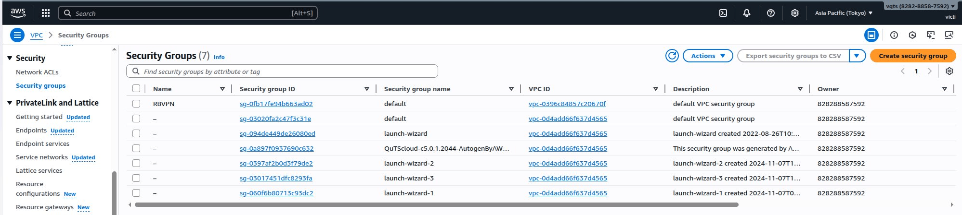Image resolution: width=962 pixels, height=215 pixels.
Task: Expand the Export security groups dropdown arrow
Action: (857, 56)
